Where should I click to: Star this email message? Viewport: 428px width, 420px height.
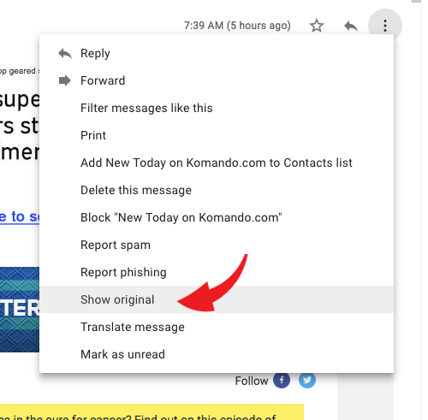317,26
